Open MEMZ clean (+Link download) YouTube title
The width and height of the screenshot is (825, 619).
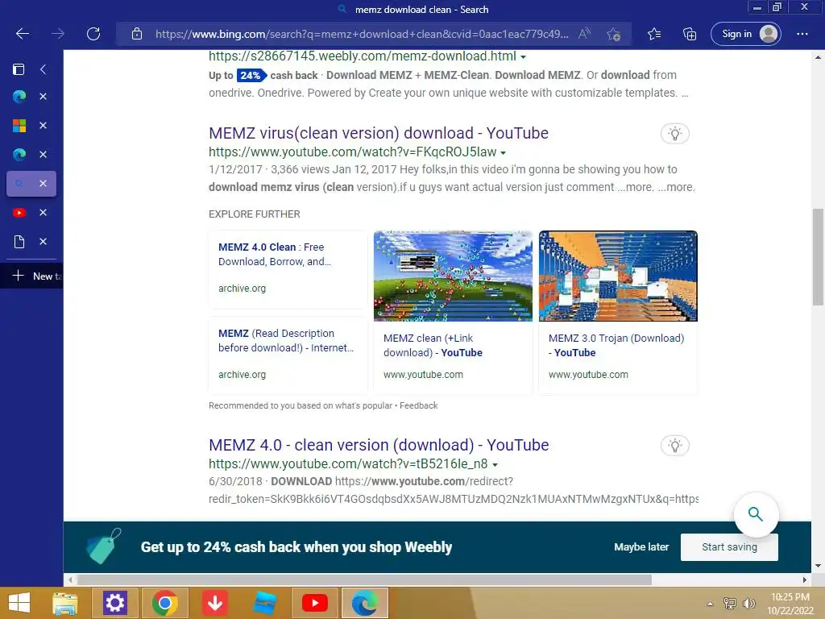(433, 345)
